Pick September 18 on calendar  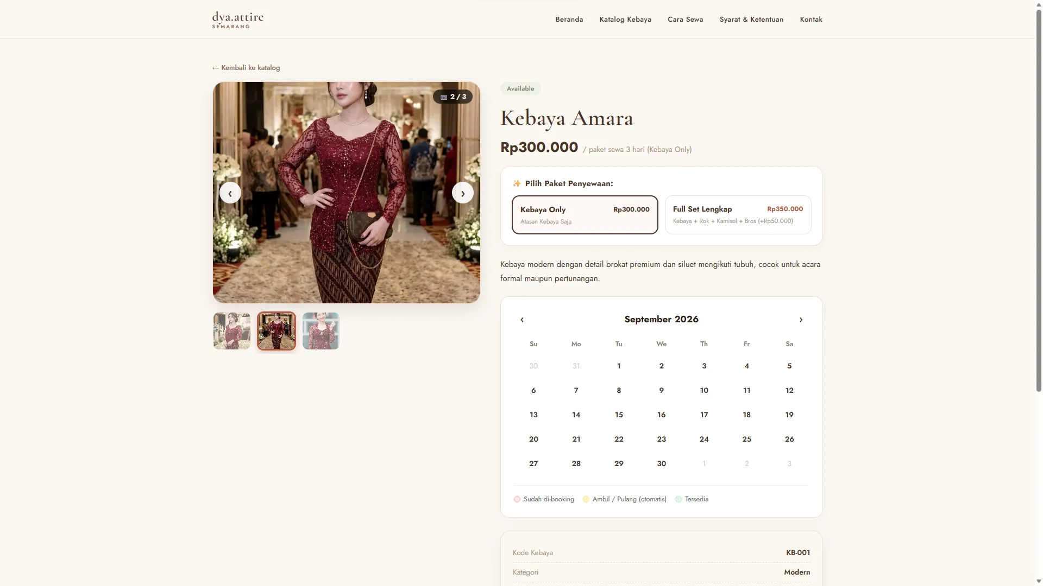pyautogui.click(x=746, y=415)
